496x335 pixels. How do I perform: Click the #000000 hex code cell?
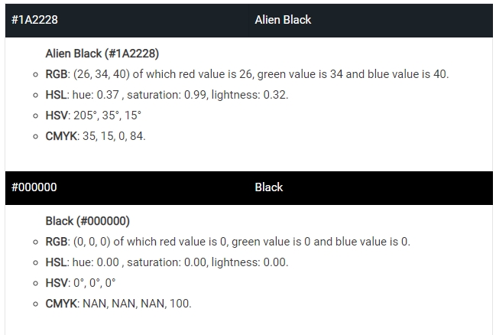click(x=127, y=187)
